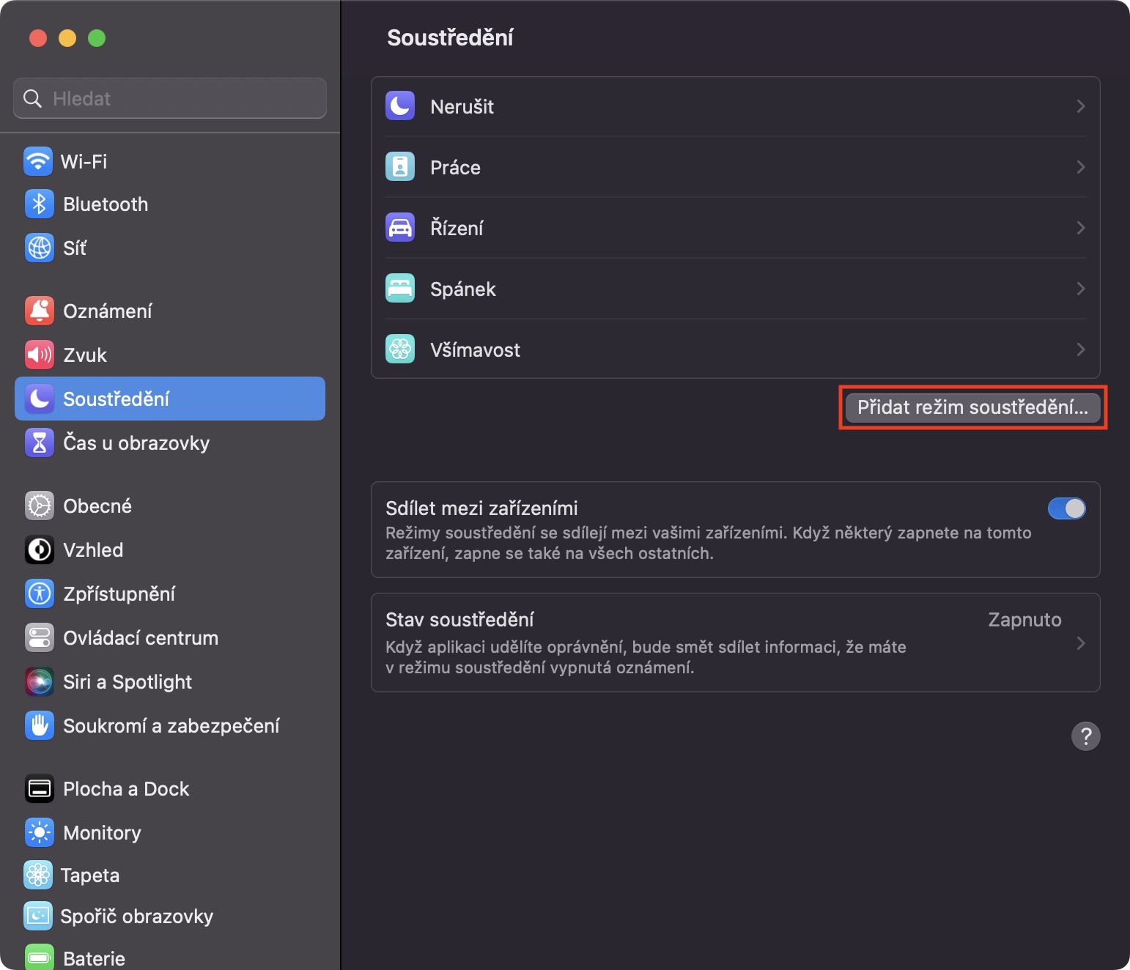Screen dimensions: 1130x970
Task: Open Bluetooth settings icon
Action: coord(39,204)
